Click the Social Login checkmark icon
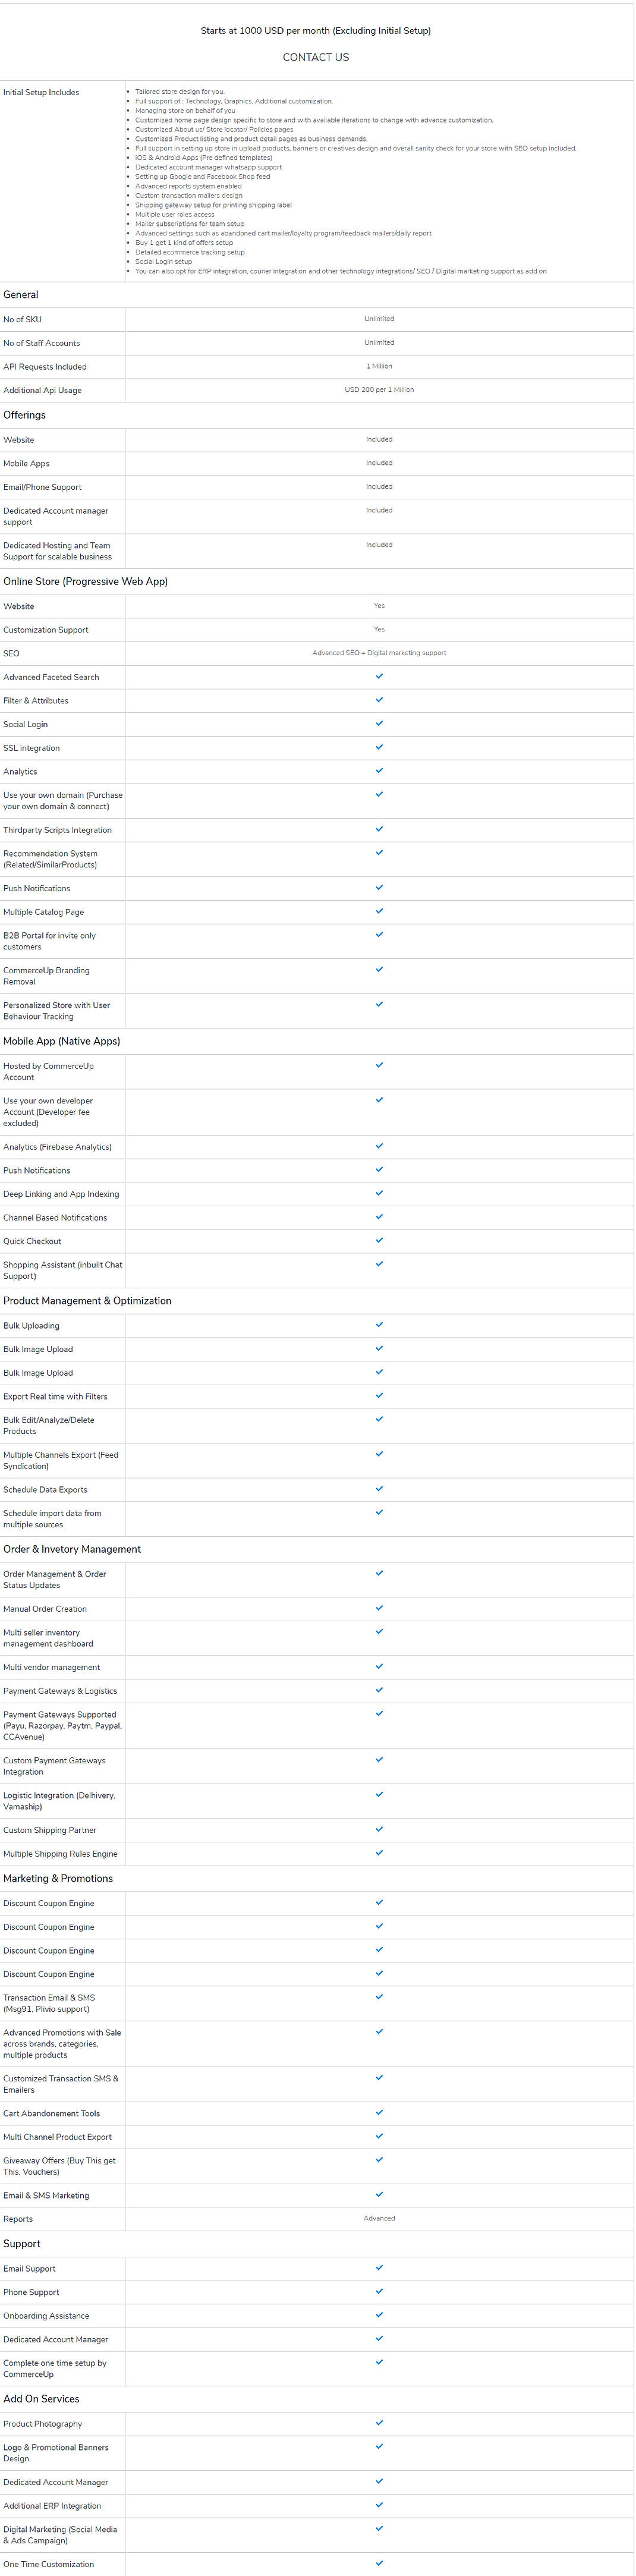 coord(379,724)
